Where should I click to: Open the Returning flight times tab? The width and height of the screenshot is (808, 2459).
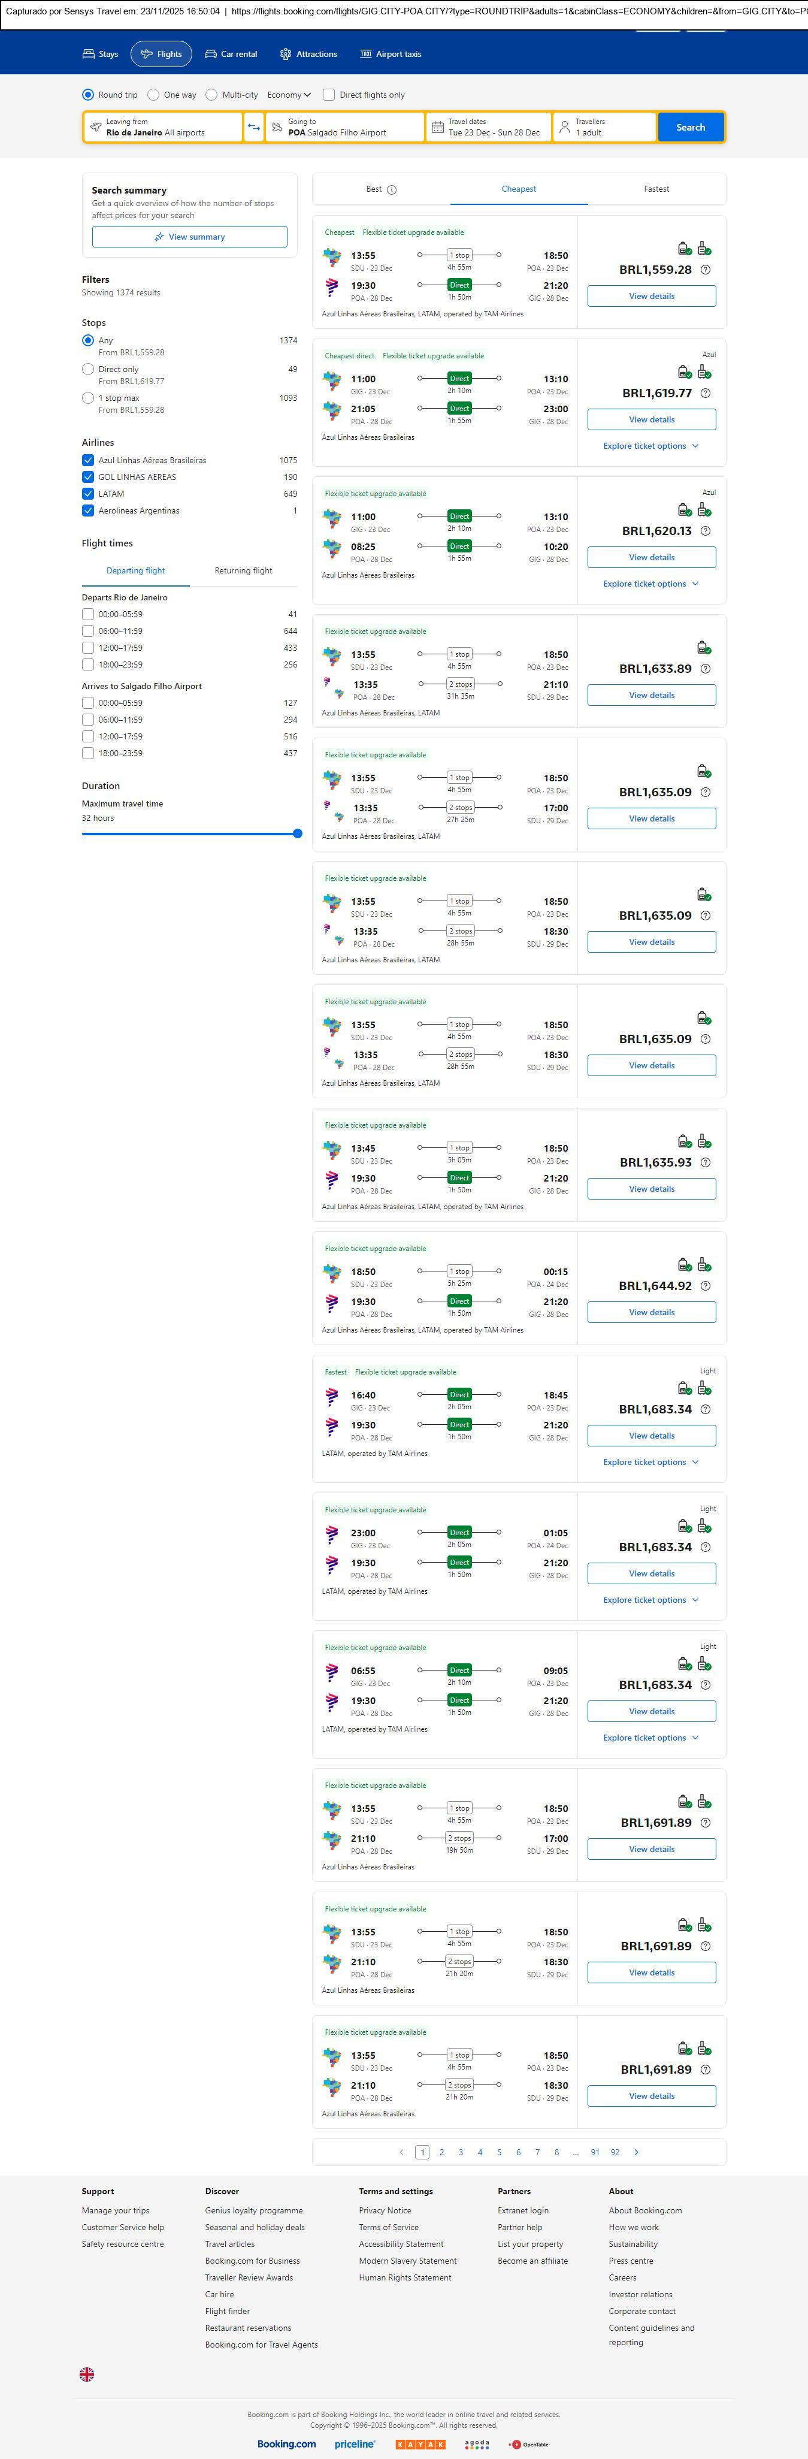(x=243, y=571)
